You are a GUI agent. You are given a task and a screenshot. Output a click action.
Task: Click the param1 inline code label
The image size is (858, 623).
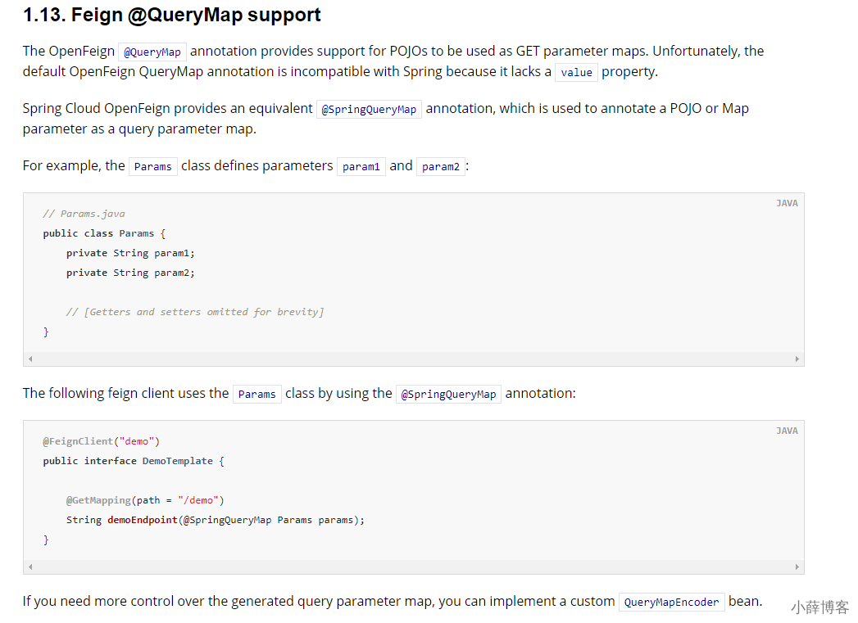[361, 167]
